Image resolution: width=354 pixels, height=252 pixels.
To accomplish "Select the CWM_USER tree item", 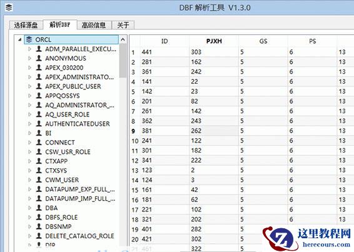I will [x=62, y=179].
